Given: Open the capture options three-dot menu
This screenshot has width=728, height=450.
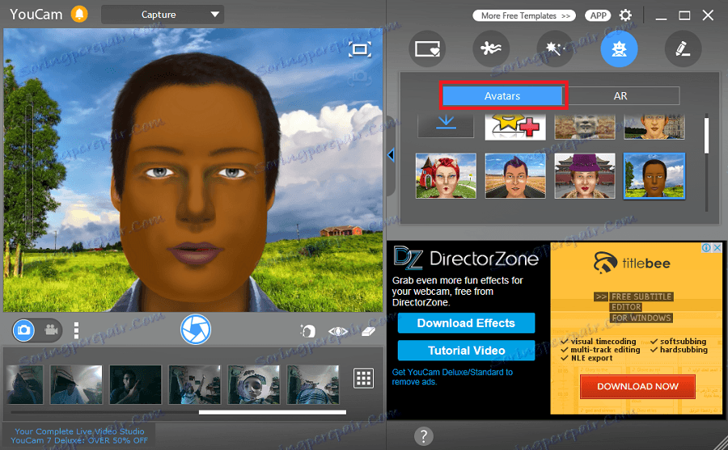Looking at the screenshot, I should [76, 330].
